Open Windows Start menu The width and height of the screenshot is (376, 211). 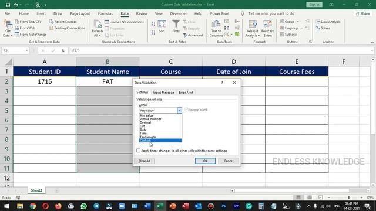(6, 206)
